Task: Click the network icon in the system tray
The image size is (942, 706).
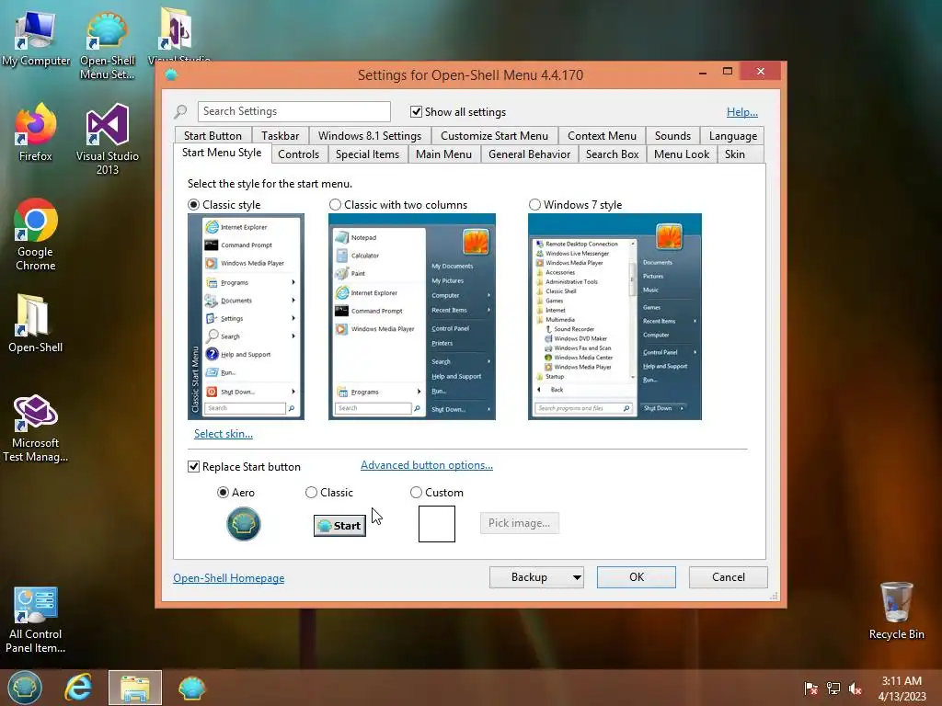Action: [833, 689]
